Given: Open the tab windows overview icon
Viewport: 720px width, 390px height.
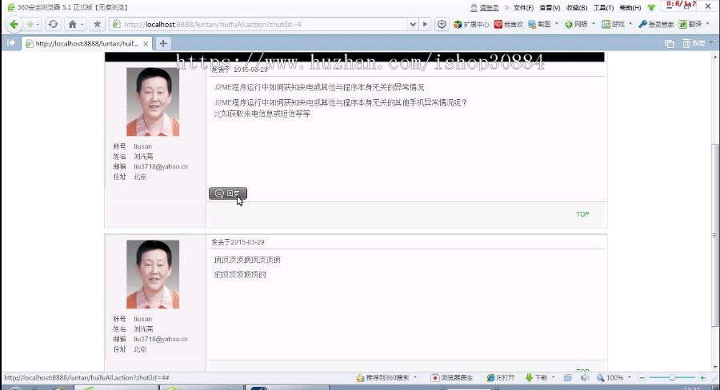Looking at the screenshot, I should pyautogui.click(x=669, y=44).
